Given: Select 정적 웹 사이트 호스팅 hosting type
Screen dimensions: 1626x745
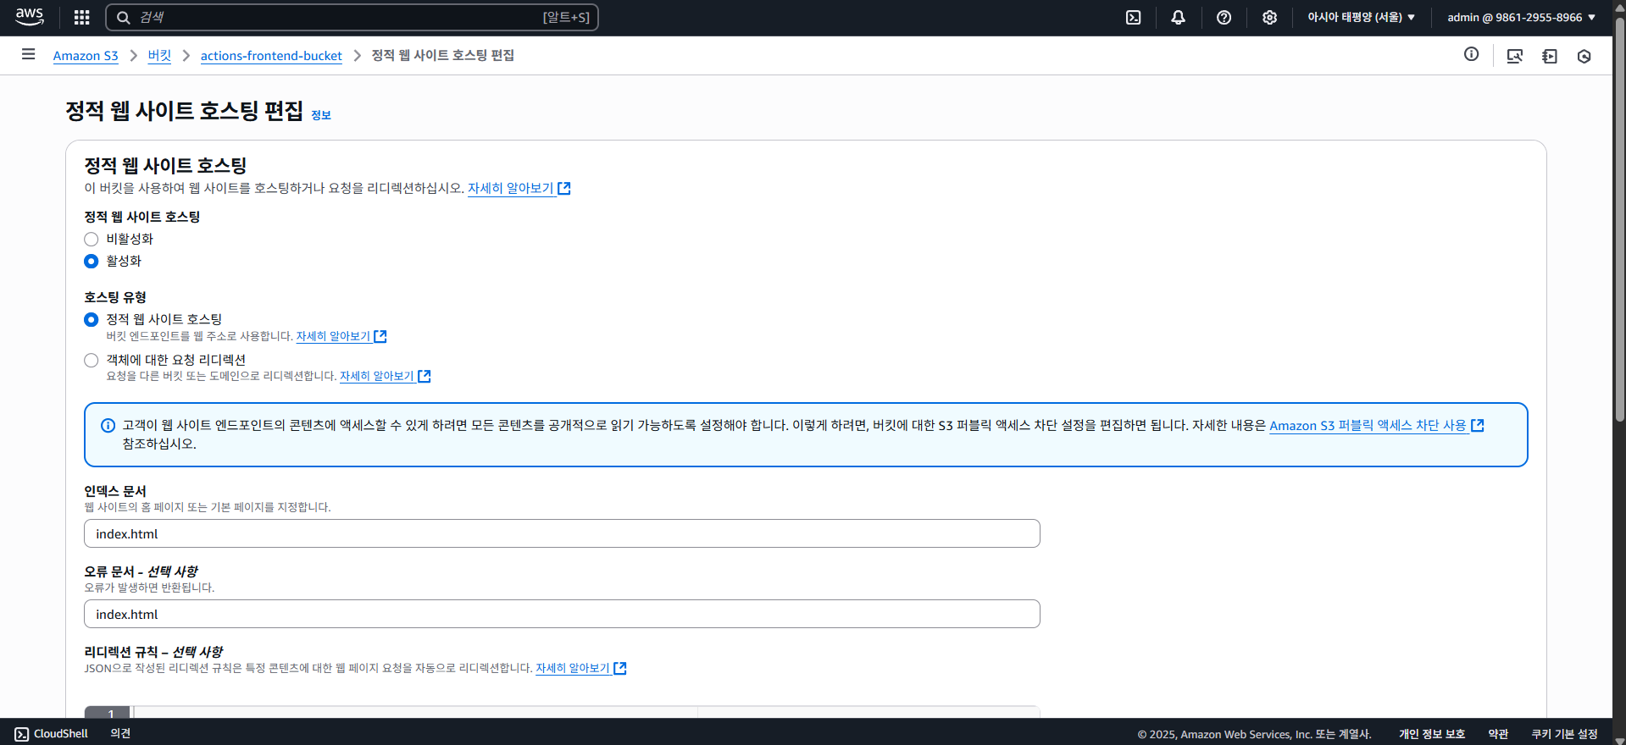Looking at the screenshot, I should click(92, 319).
